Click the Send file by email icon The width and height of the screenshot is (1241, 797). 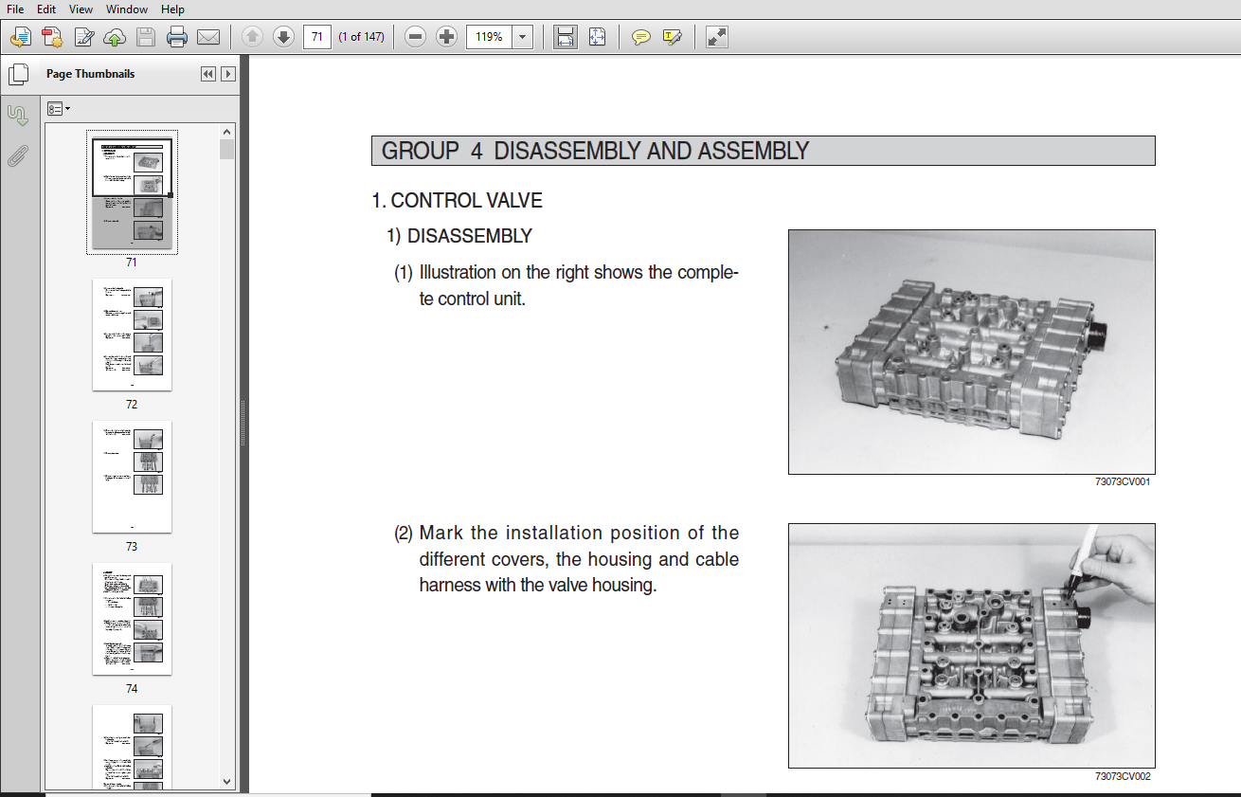pos(208,37)
